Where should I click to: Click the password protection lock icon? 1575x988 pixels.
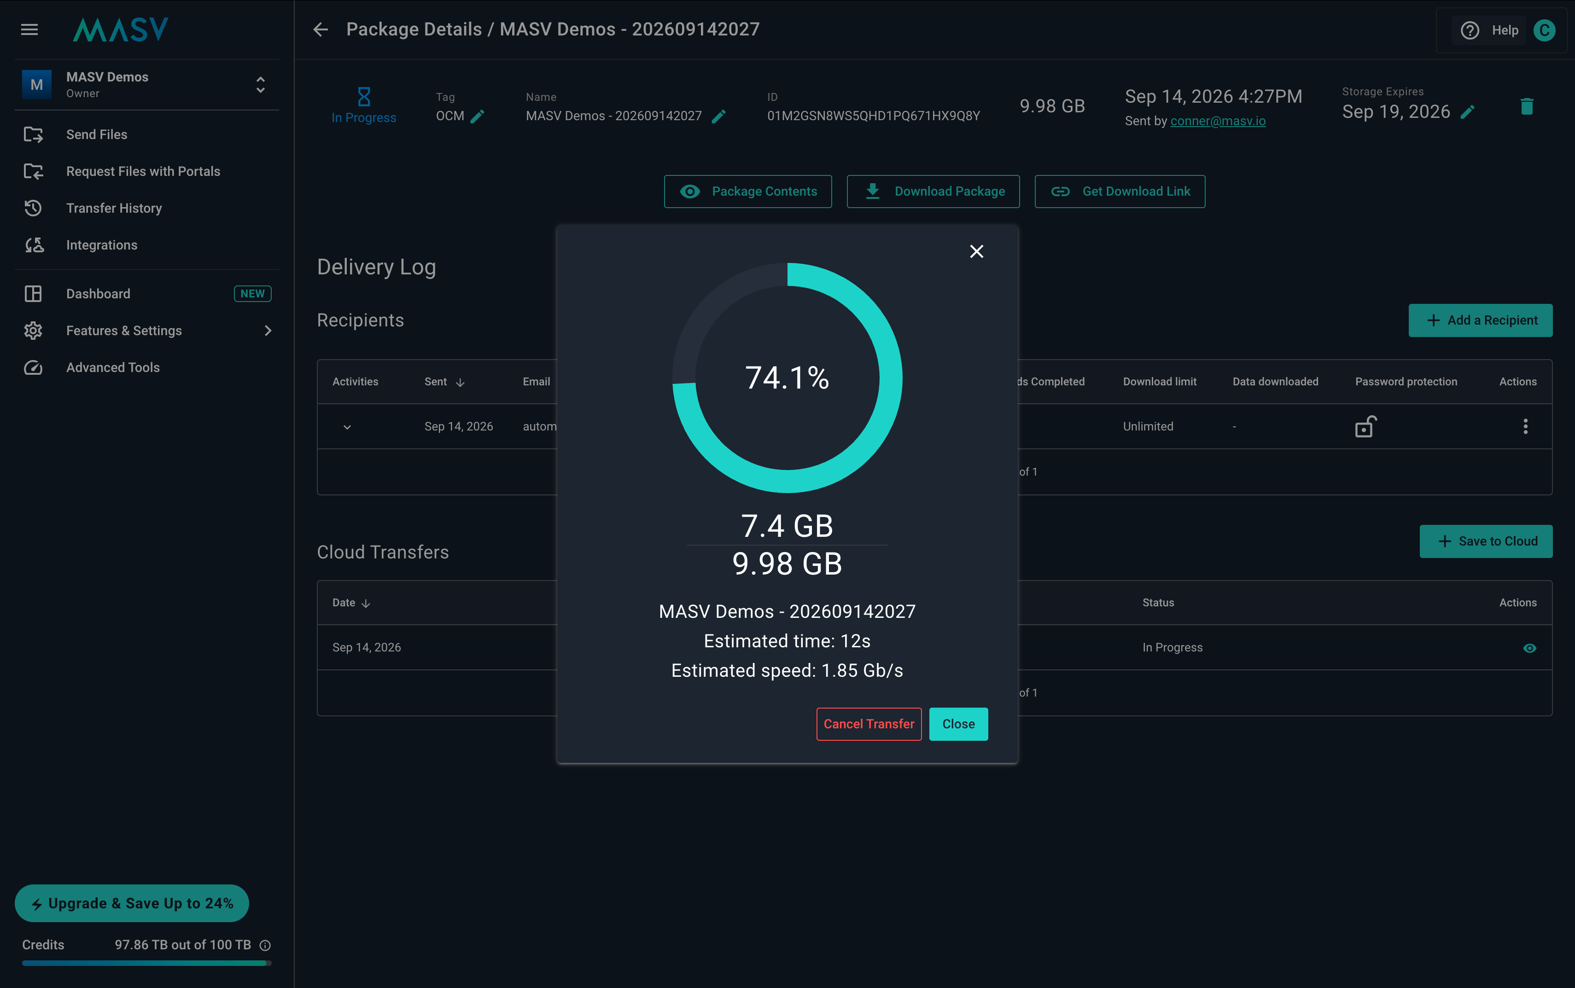tap(1365, 426)
